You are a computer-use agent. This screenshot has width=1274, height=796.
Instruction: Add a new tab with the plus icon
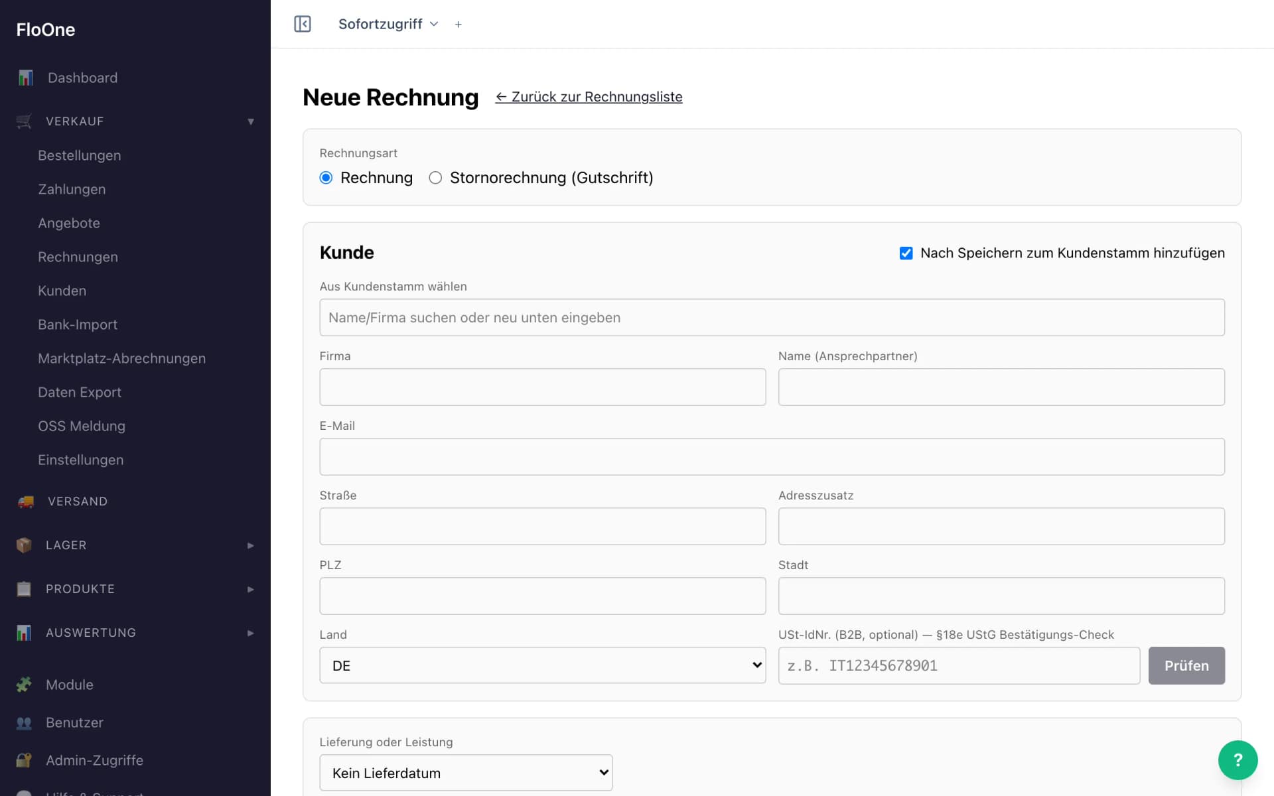click(458, 25)
